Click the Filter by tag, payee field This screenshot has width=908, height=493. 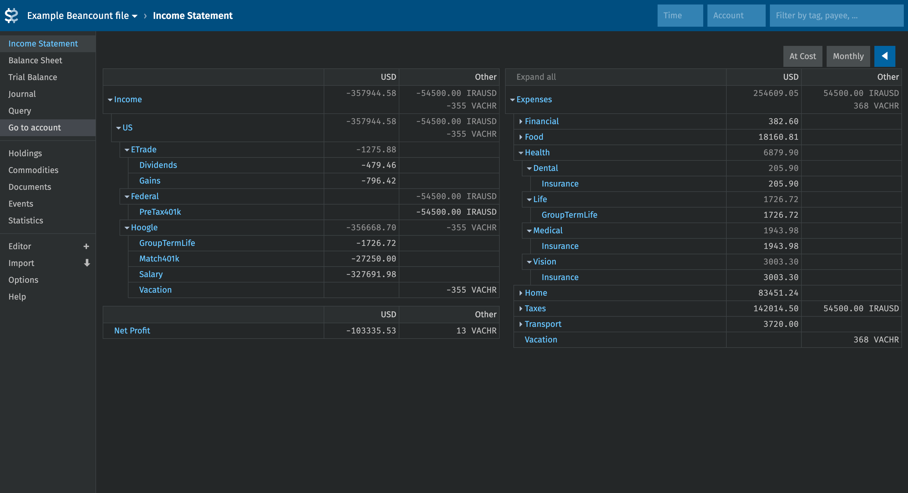coord(837,16)
